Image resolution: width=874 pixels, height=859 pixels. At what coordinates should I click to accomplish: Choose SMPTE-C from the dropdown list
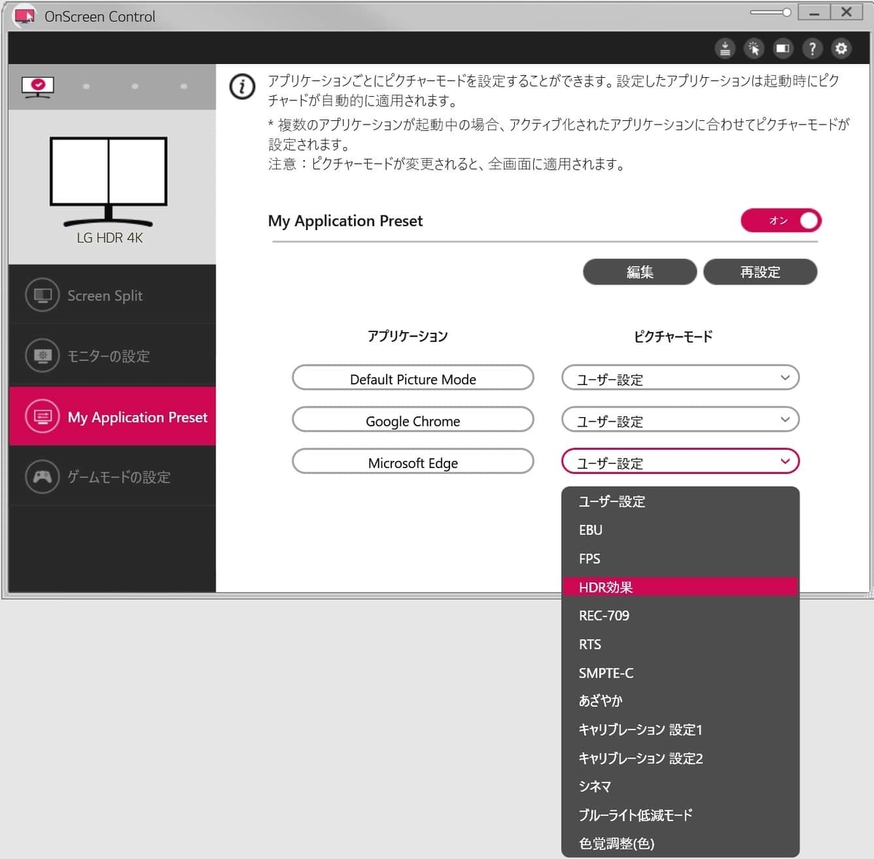tap(680, 673)
